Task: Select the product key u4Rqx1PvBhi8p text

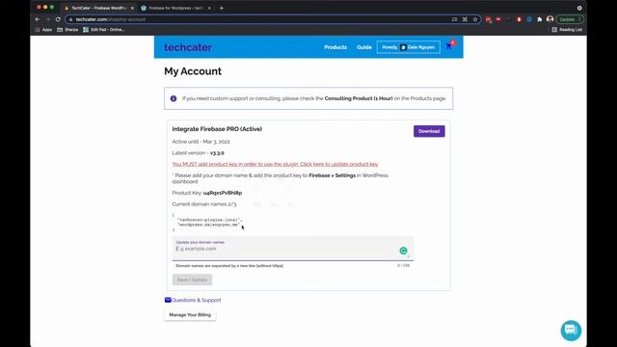Action: tap(223, 193)
